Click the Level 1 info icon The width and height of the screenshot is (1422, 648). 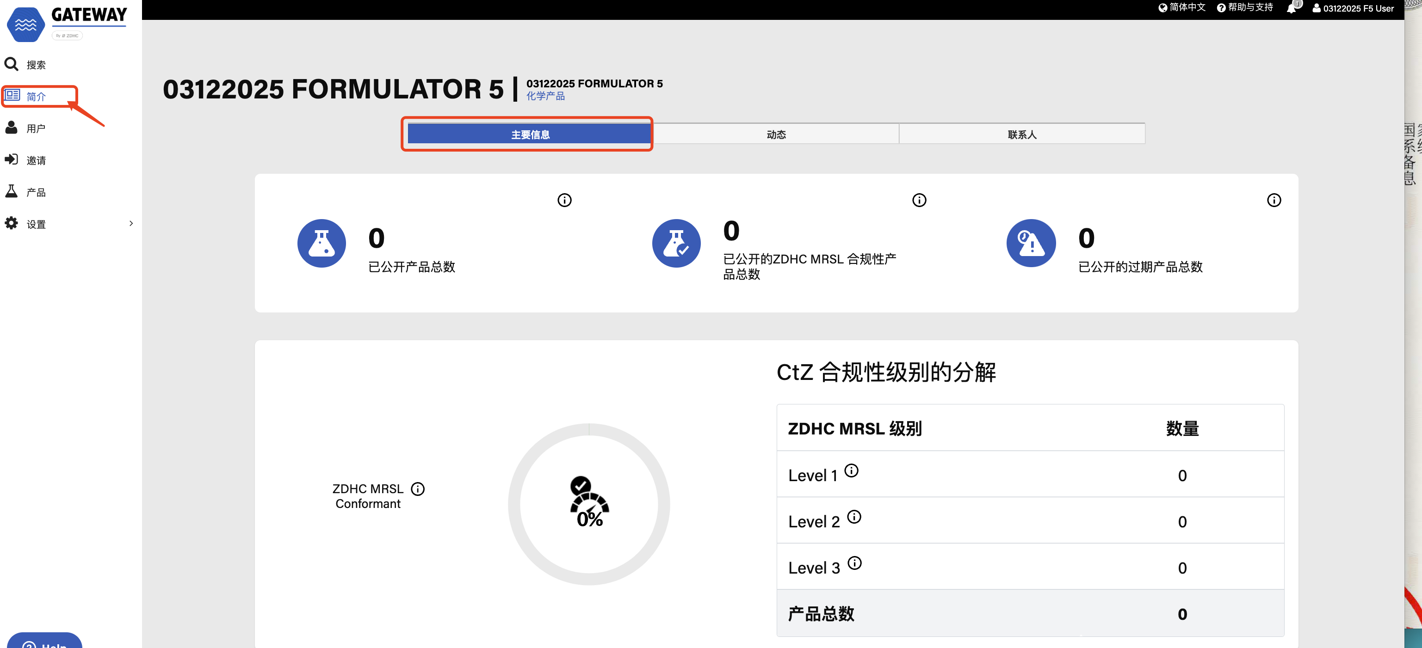852,471
